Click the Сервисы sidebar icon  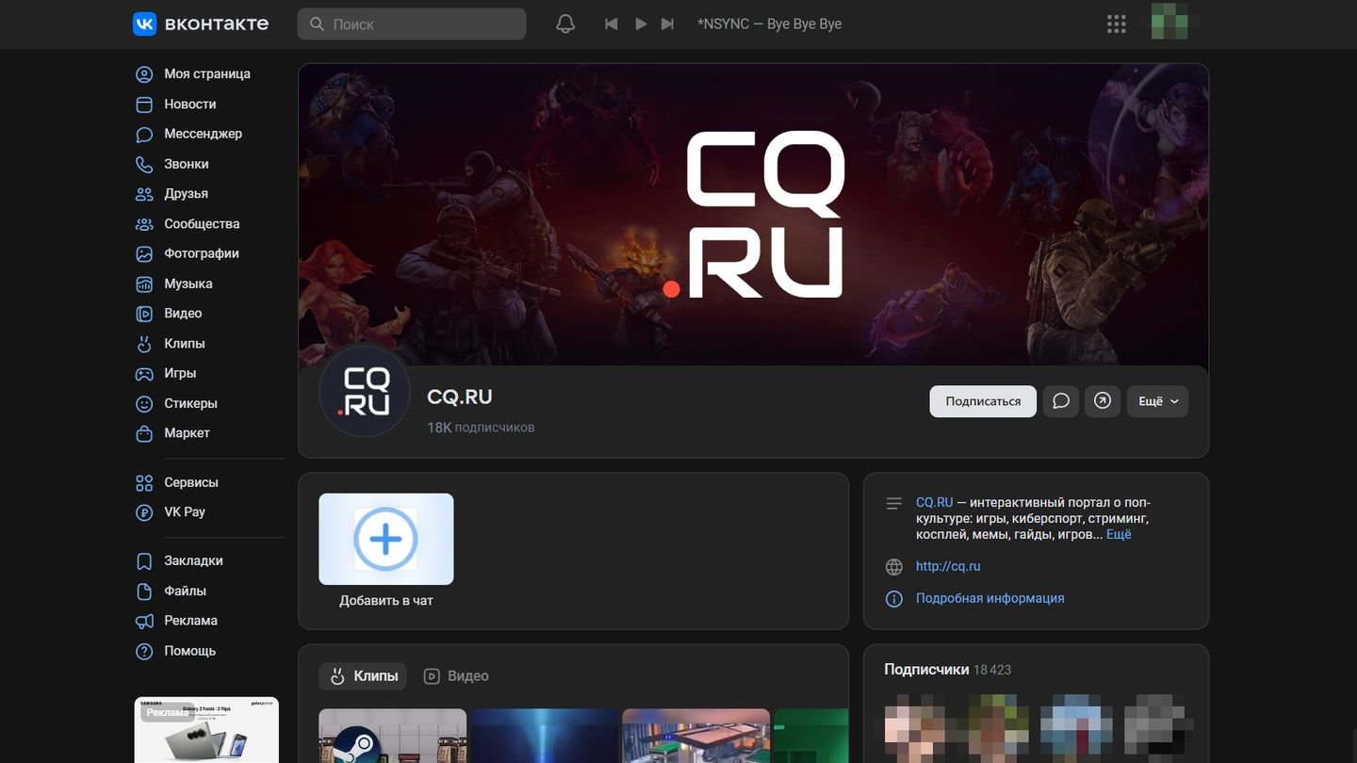144,482
